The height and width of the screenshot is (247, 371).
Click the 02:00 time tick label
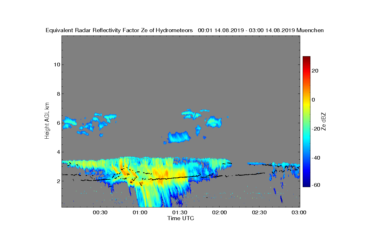(220, 213)
